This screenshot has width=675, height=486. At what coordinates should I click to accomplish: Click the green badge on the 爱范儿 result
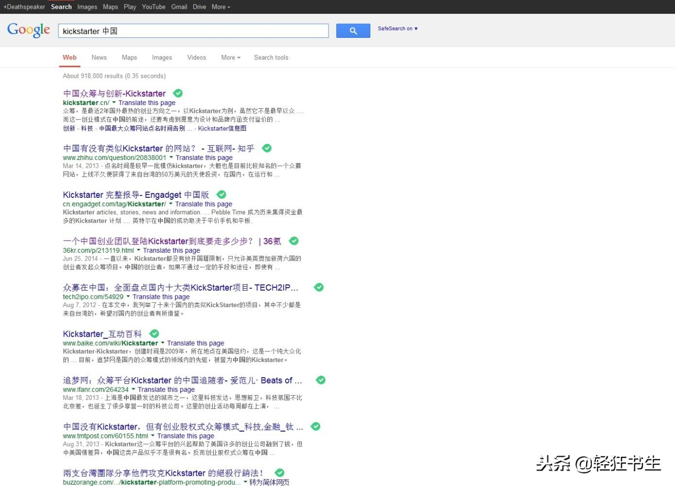point(320,380)
